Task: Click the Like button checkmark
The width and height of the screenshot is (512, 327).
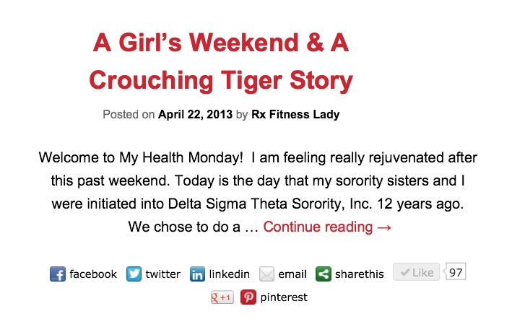Action: coord(405,272)
